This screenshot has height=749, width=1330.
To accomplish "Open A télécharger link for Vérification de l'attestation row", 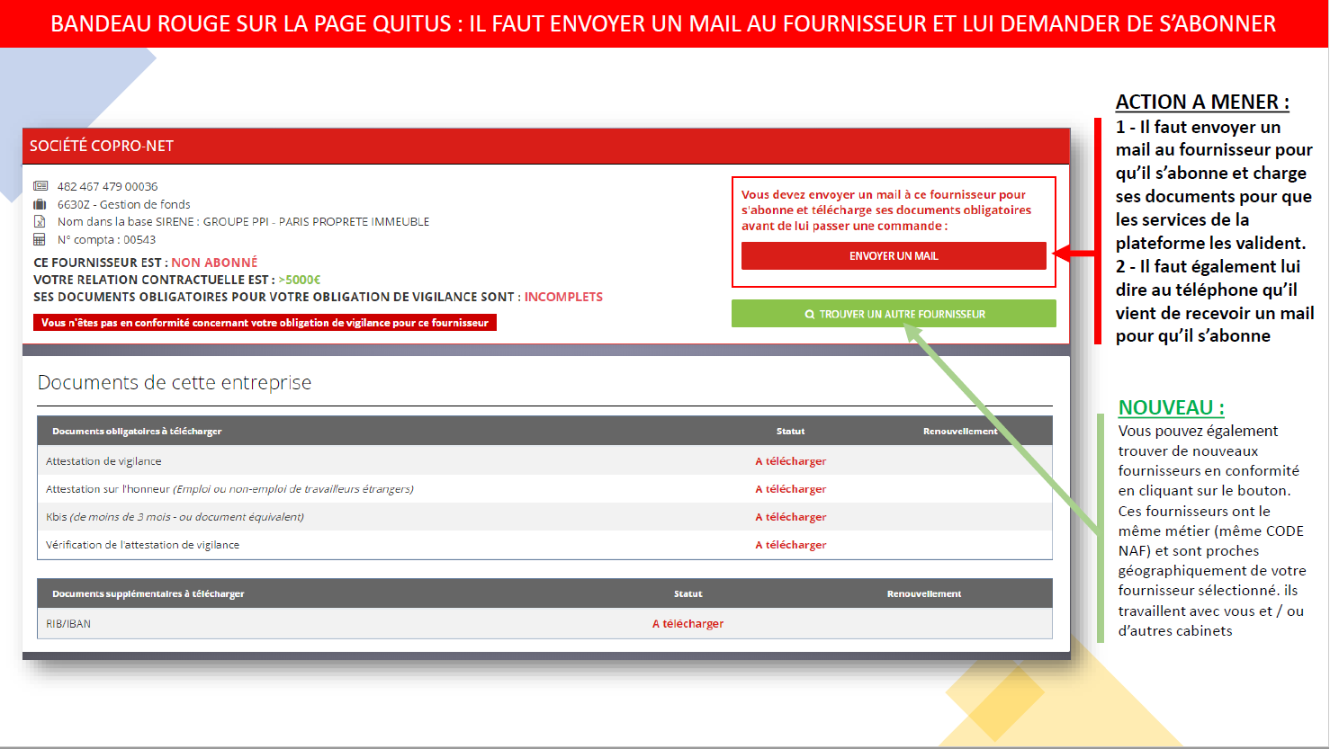I will pos(791,545).
